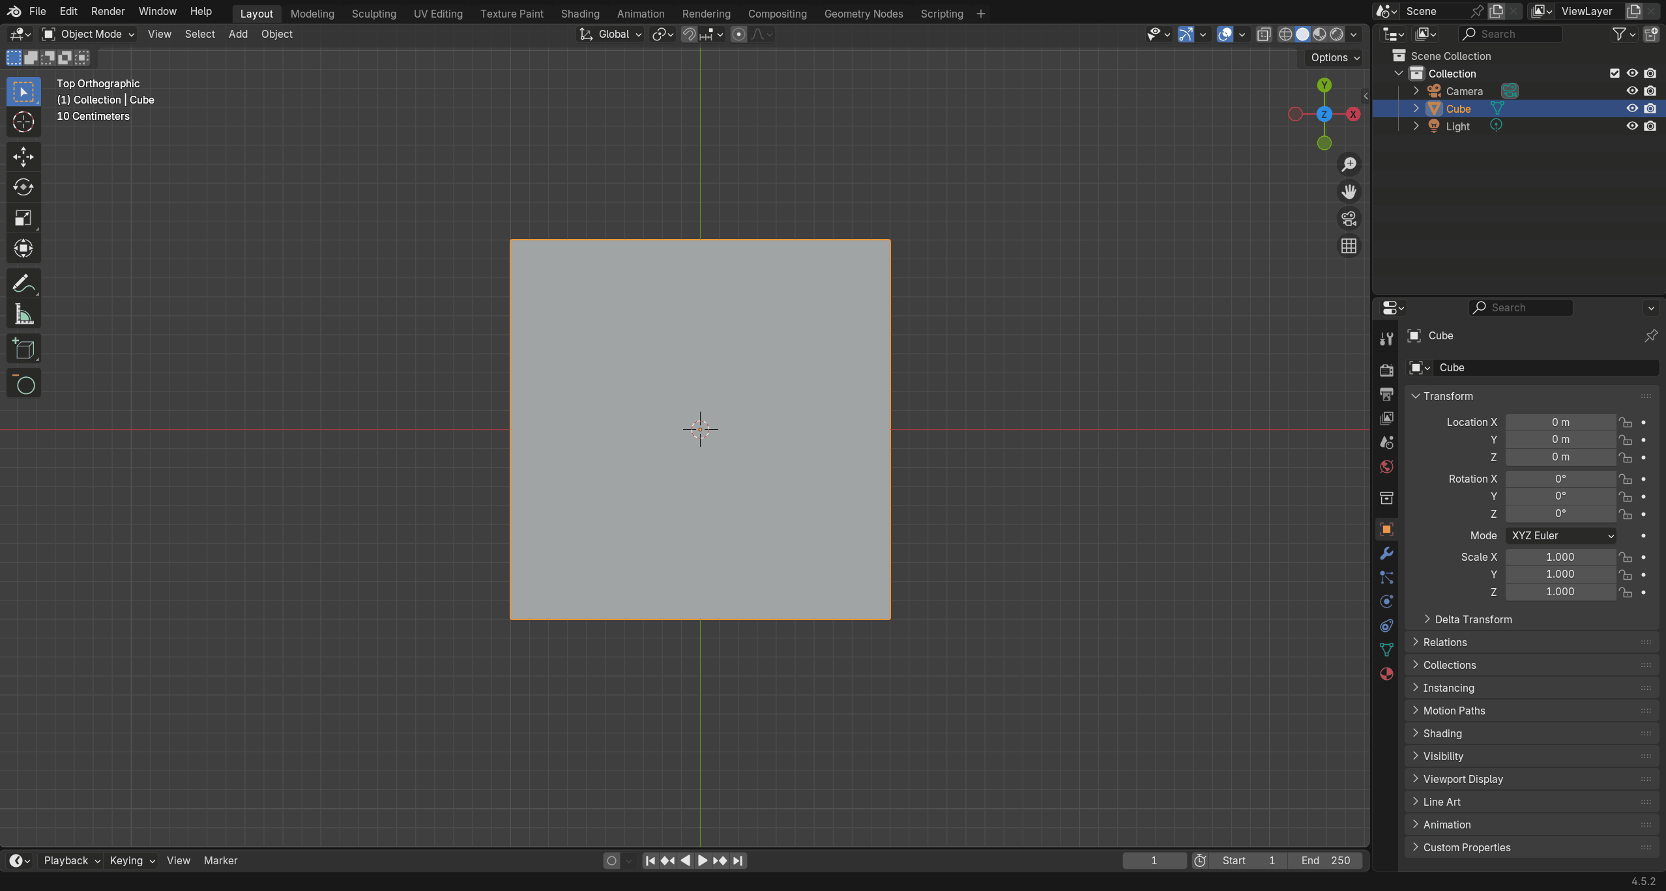Toggle camera view in viewport
This screenshot has width=1666, height=891.
(x=1349, y=219)
